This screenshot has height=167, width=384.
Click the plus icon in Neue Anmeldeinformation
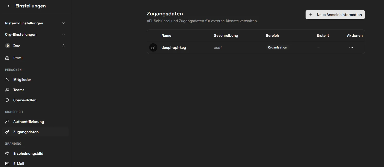point(311,15)
